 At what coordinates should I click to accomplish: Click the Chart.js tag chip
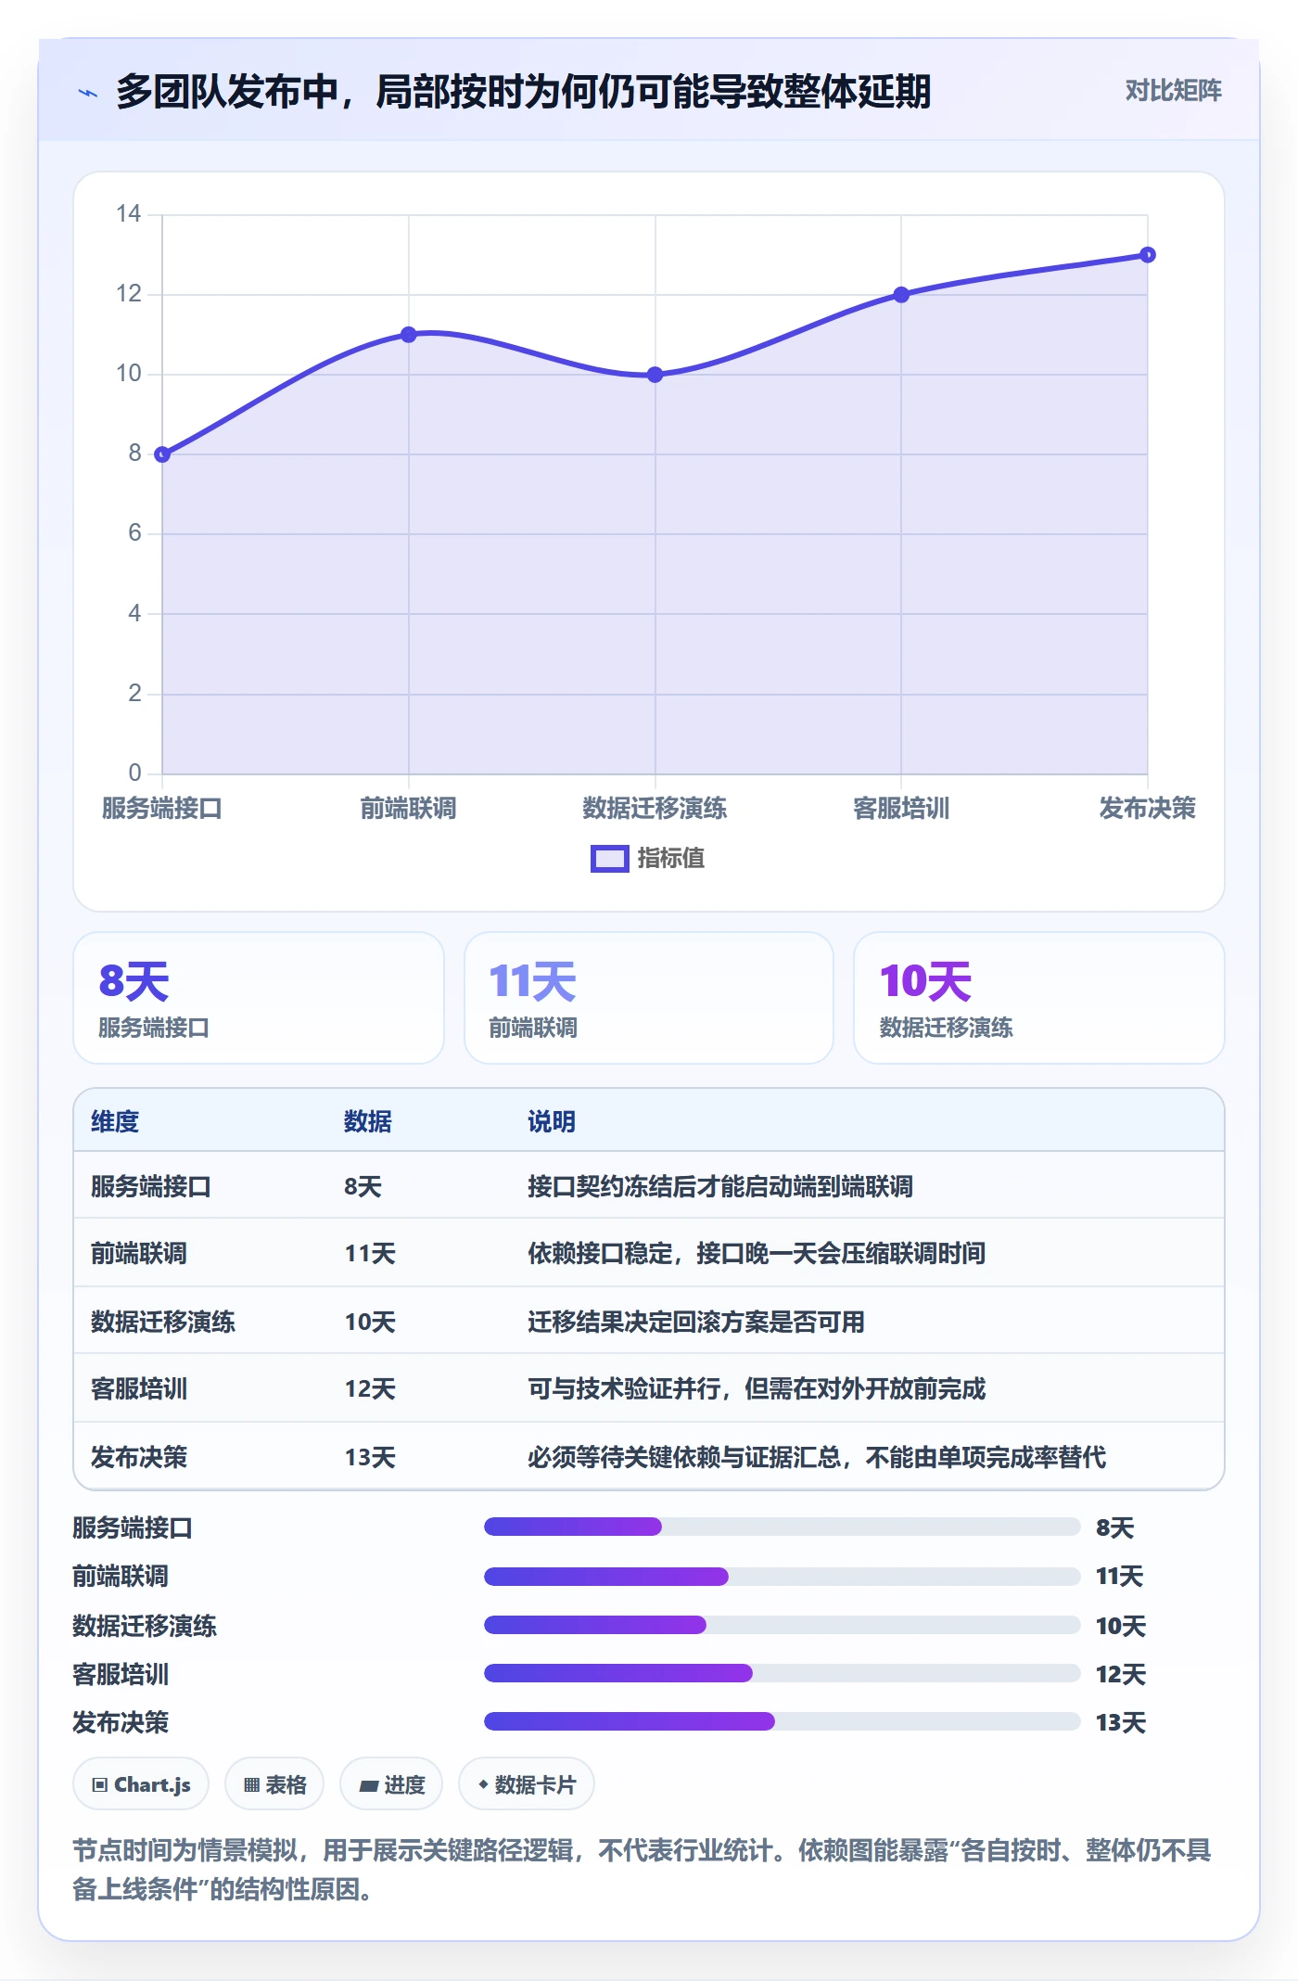[x=141, y=1784]
